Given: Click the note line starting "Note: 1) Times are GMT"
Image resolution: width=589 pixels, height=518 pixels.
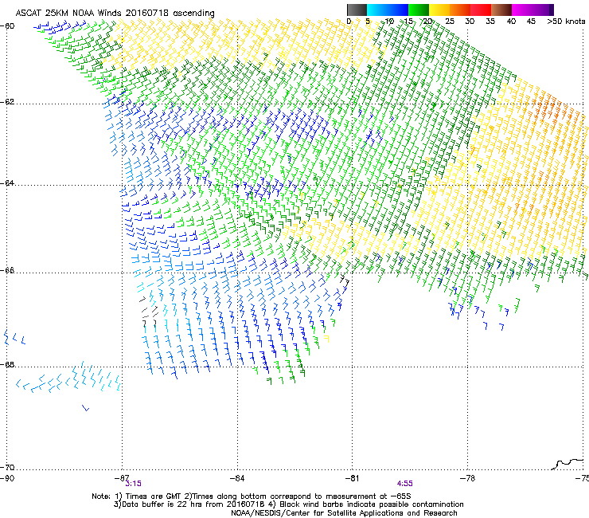Looking at the screenshot, I should click(252, 496).
